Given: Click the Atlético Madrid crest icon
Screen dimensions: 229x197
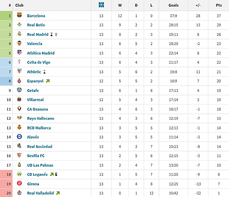Looking at the screenshot, I should click(x=19, y=52).
